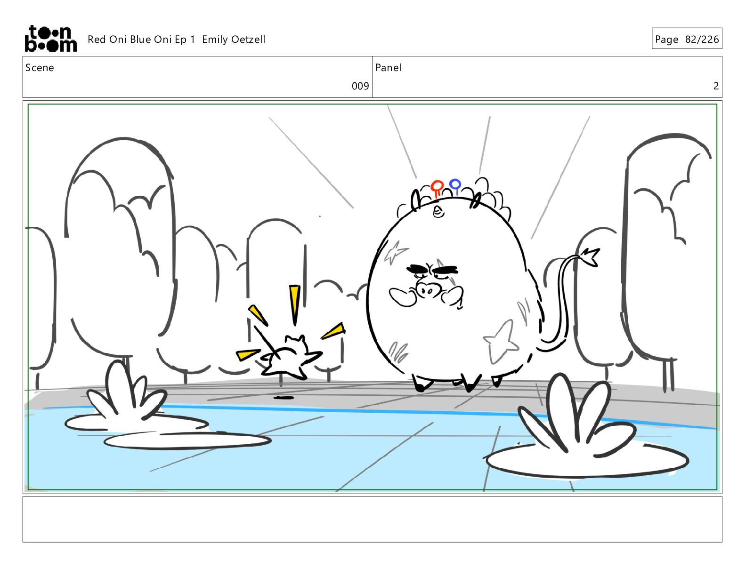This screenshot has width=746, height=576.
Task: Click the panel number '2'
Action: pyautogui.click(x=716, y=86)
